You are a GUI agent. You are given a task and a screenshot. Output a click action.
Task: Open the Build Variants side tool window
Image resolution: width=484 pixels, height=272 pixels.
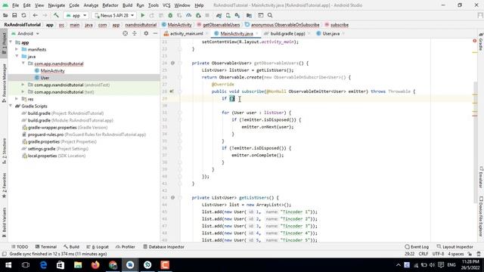click(x=4, y=223)
